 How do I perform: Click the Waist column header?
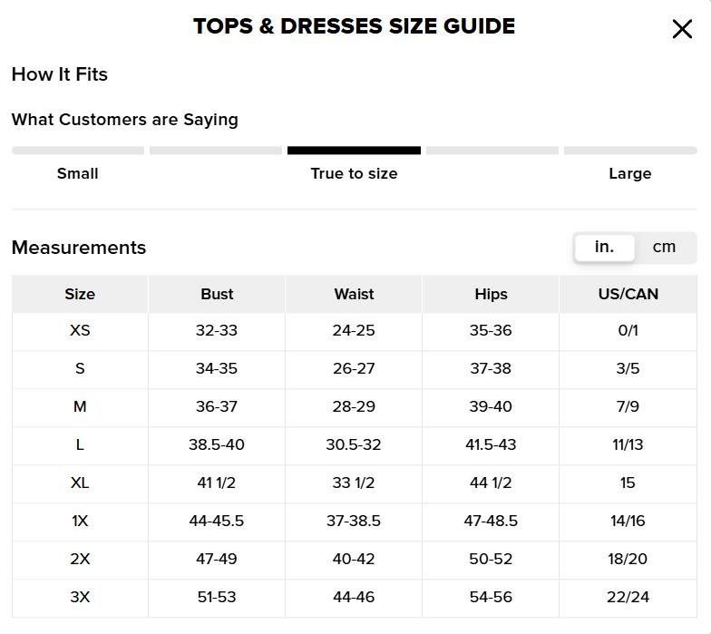tap(354, 294)
